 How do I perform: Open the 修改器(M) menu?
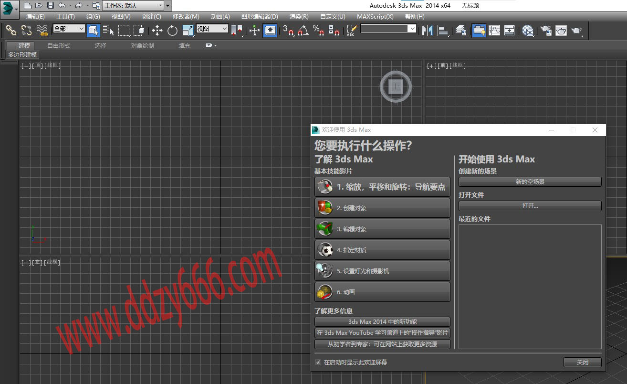tap(186, 17)
